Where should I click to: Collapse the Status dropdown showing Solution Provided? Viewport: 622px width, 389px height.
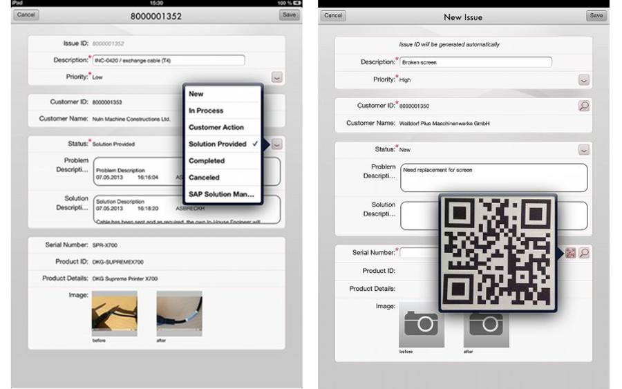click(277, 144)
